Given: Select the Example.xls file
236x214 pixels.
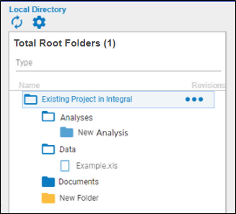Looking at the screenshot, I should tap(97, 165).
